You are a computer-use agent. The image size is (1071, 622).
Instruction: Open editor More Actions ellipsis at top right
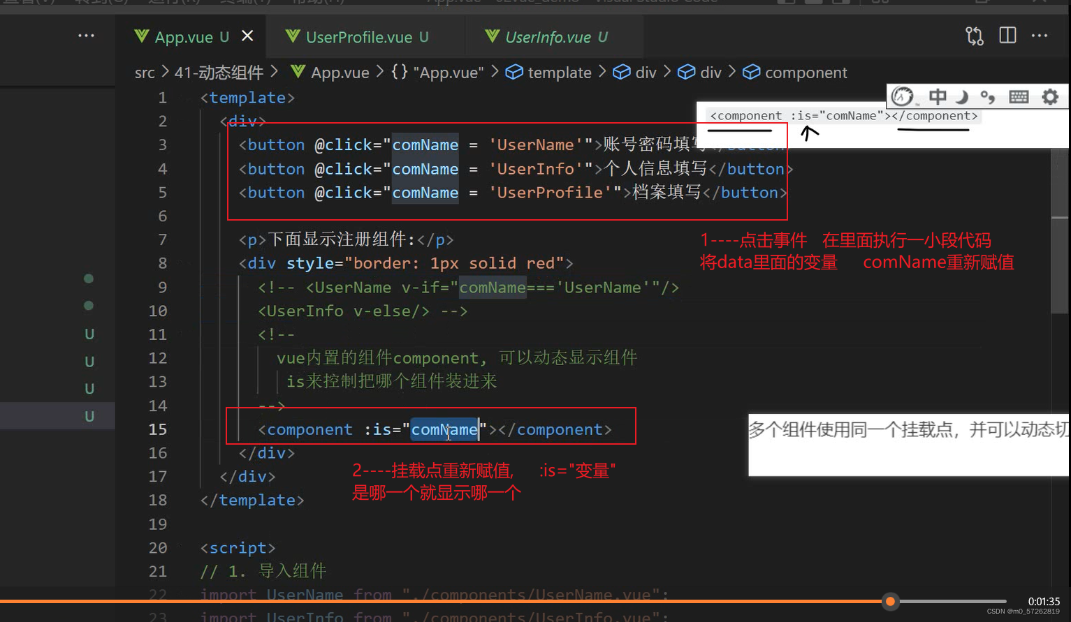pos(1040,35)
